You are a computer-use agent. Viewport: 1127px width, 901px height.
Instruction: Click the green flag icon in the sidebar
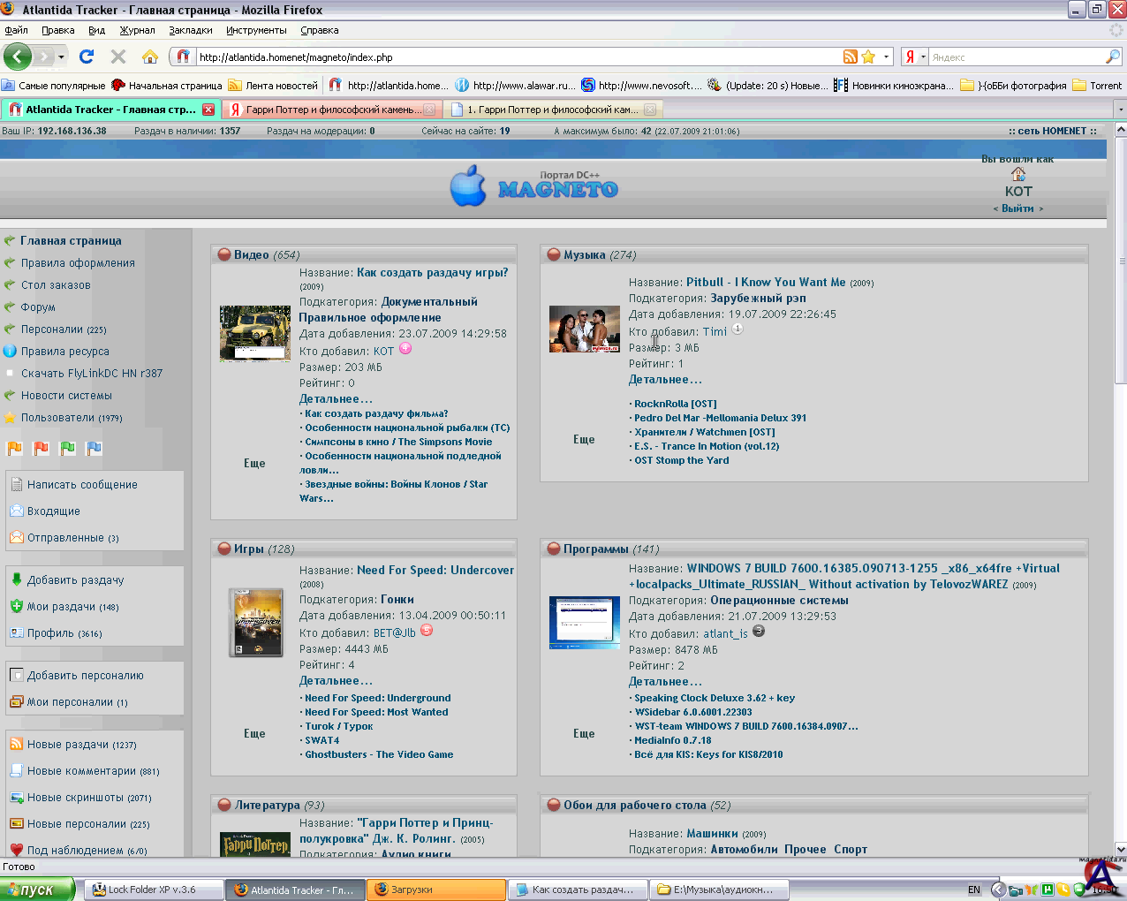67,449
